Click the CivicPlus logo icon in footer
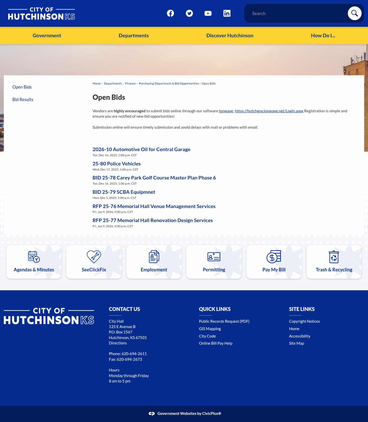368x422 pixels. click(152, 414)
